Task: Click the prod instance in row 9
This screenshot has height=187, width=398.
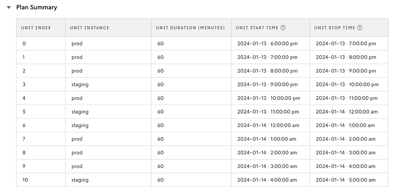Action: click(x=77, y=166)
